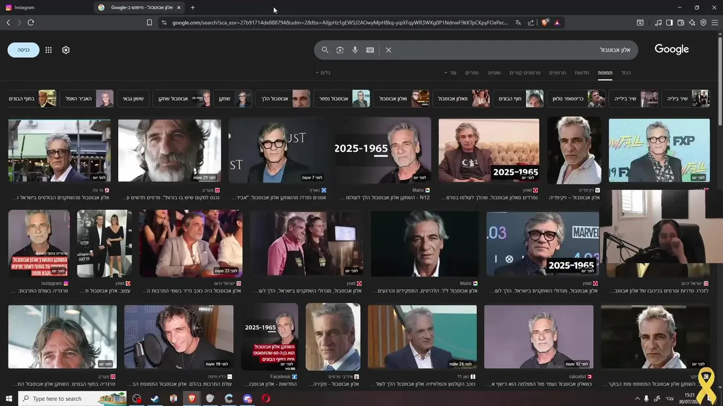Click the Google logo
The width and height of the screenshot is (723, 406).
[672, 50]
